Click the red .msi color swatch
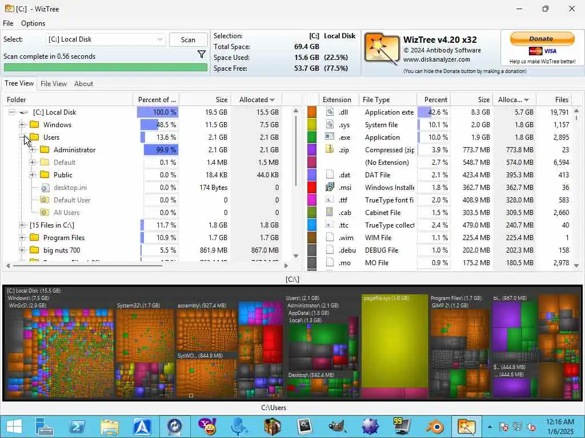The width and height of the screenshot is (585, 438). (x=312, y=187)
